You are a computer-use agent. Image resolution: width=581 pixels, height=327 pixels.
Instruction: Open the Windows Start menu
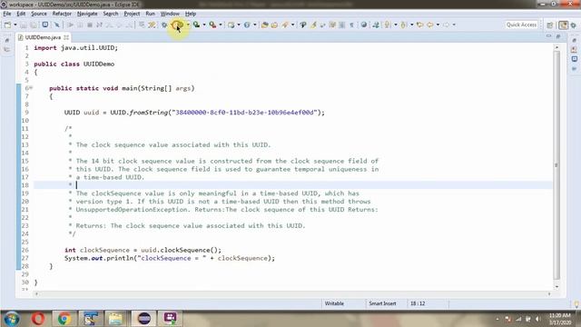[x=12, y=319]
